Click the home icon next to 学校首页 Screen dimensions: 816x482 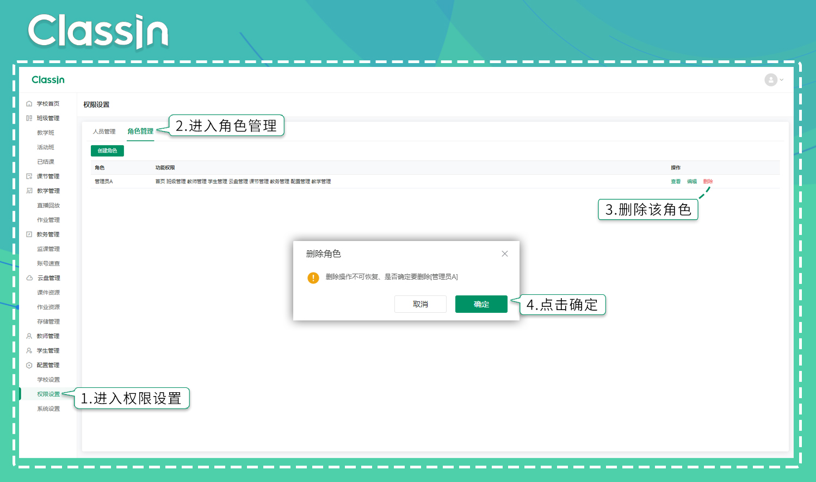click(x=29, y=104)
